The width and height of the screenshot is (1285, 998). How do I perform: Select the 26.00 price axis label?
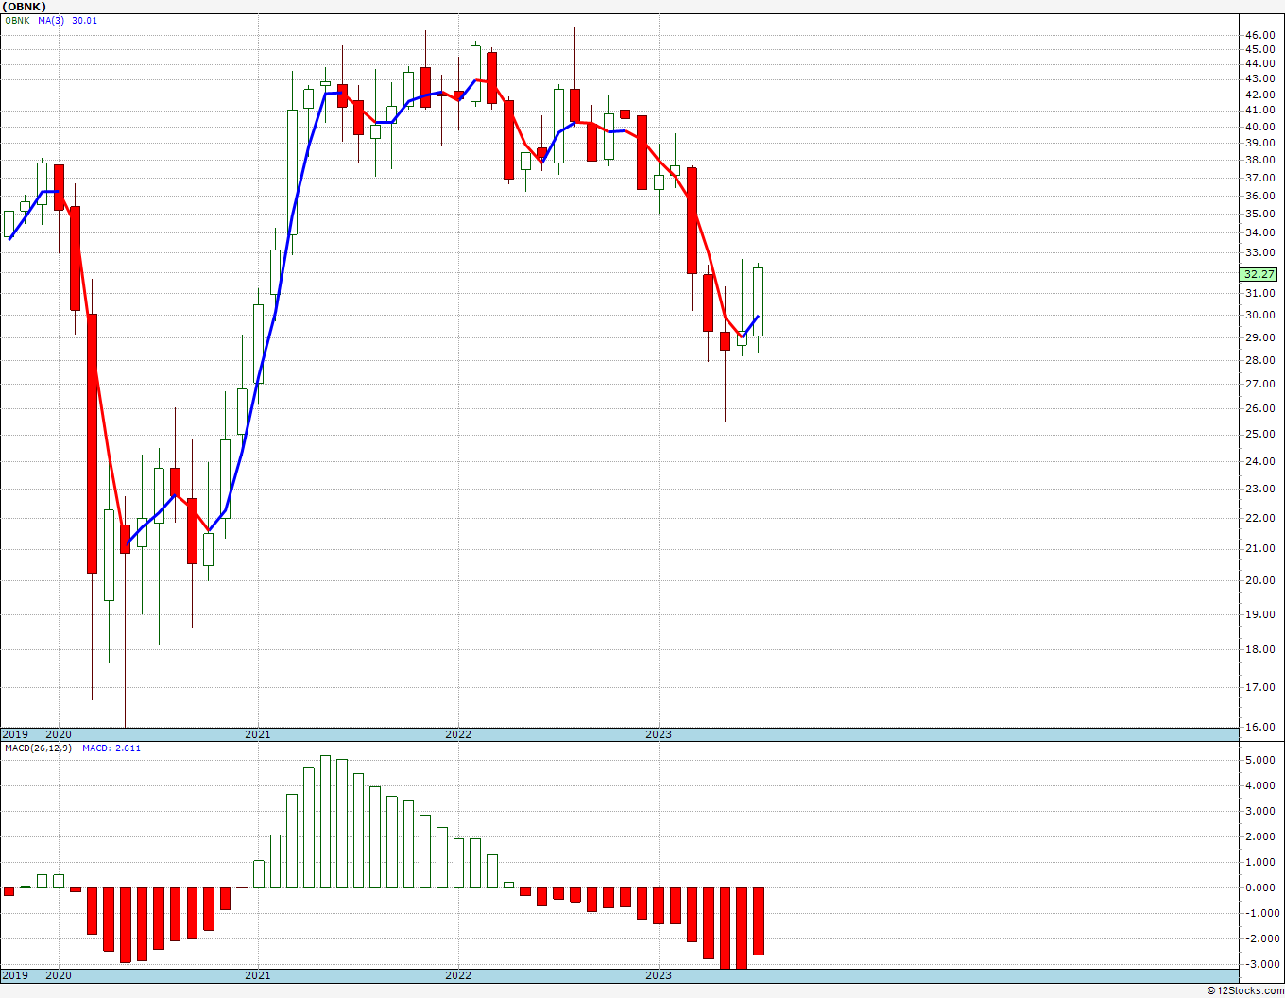(x=1259, y=408)
